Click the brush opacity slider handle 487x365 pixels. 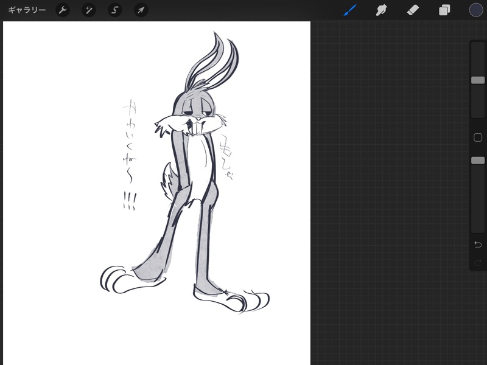click(x=478, y=160)
